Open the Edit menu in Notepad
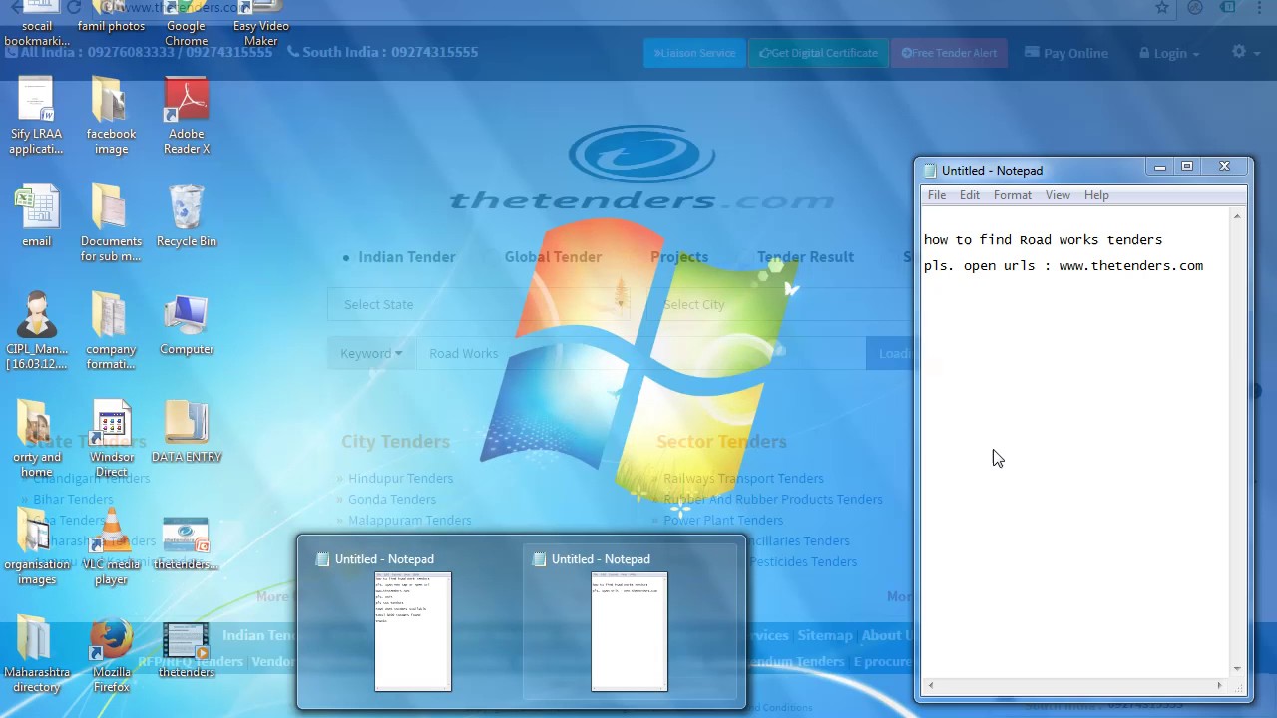1277x718 pixels. pos(970,195)
